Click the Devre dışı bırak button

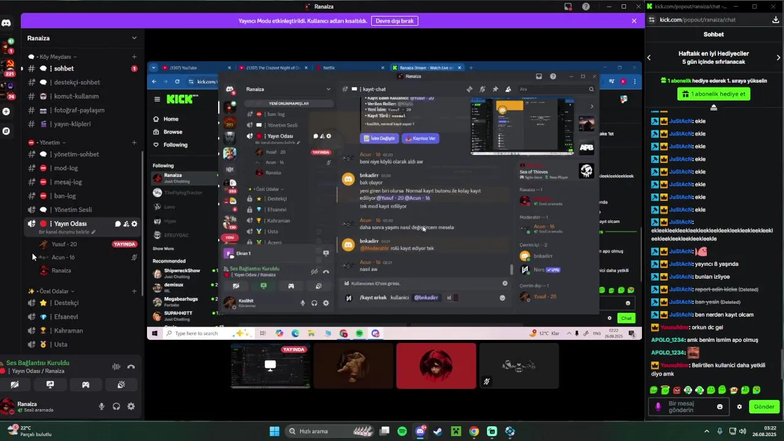tap(394, 21)
